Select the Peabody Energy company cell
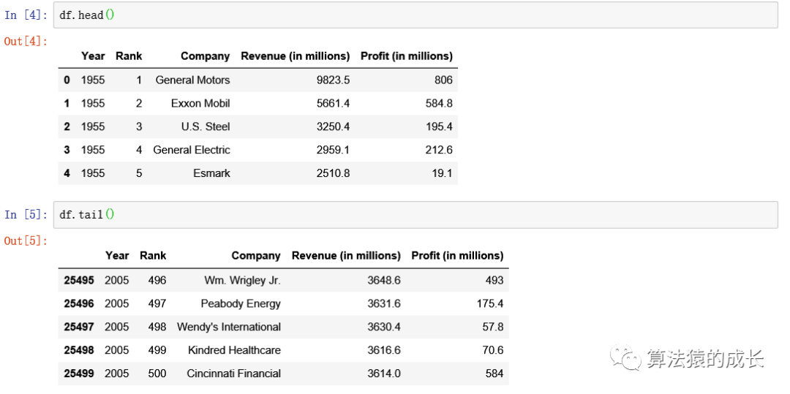Viewport: 790px width, 394px height. (241, 303)
